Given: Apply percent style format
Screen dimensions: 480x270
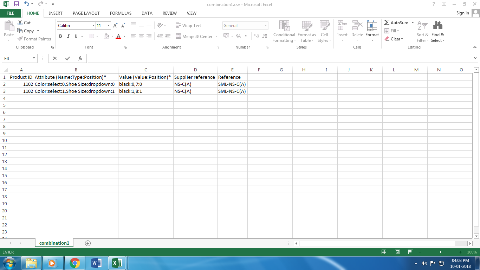Looking at the screenshot, I should (x=238, y=36).
